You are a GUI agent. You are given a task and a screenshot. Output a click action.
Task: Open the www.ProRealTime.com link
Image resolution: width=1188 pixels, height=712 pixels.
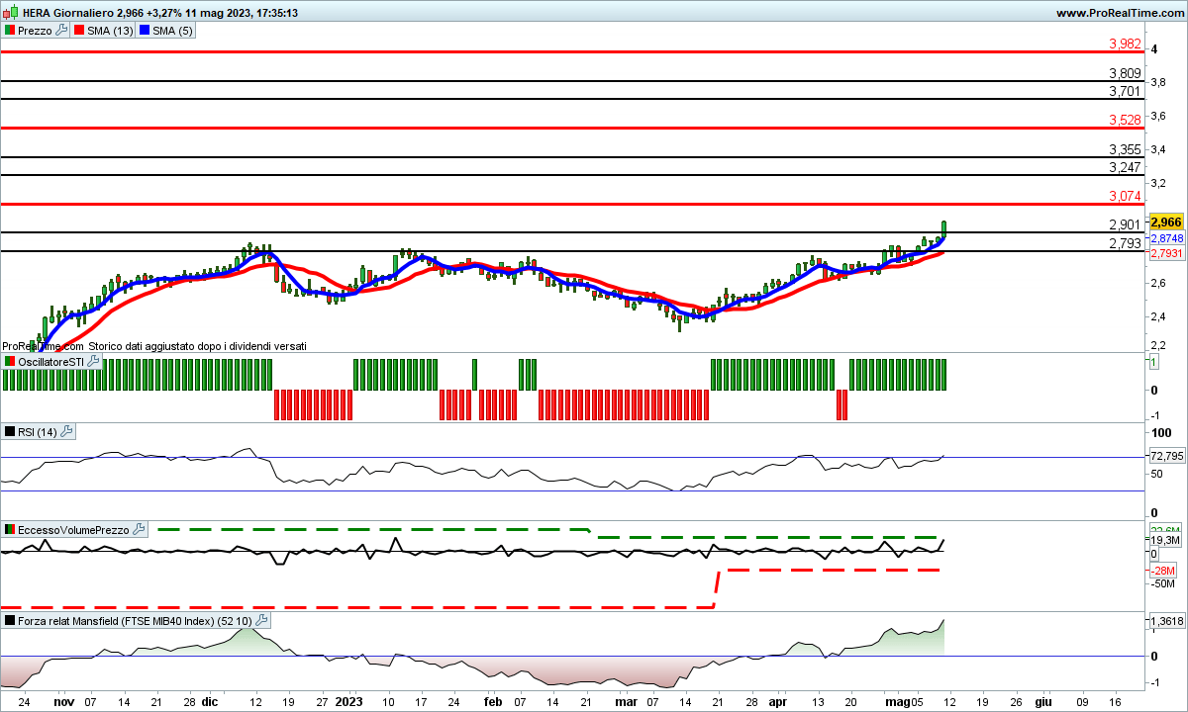[x=1119, y=13]
